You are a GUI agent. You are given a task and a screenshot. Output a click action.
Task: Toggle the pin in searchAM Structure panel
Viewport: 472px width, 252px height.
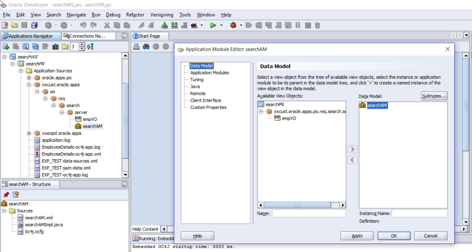tap(6, 195)
